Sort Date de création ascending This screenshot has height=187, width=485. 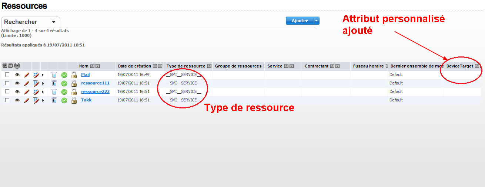(155, 66)
